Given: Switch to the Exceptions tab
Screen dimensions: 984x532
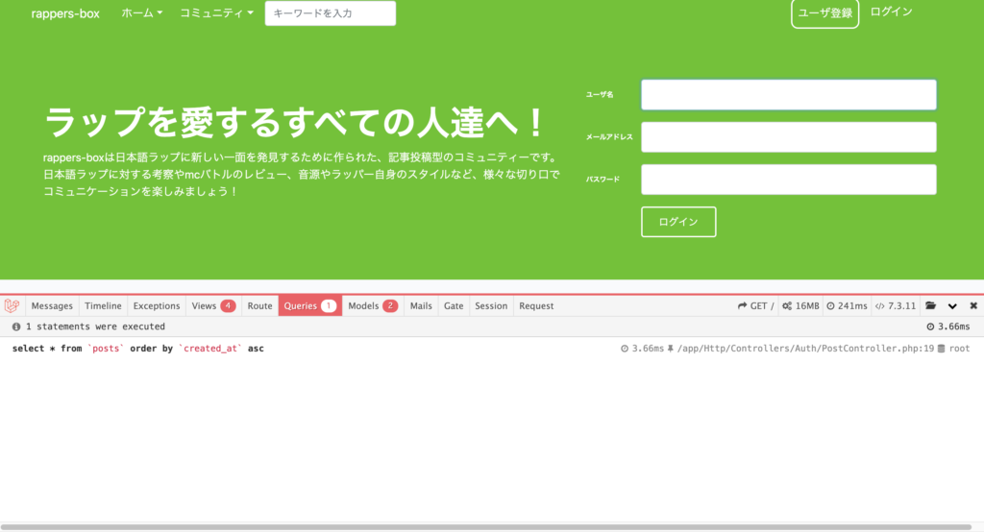Looking at the screenshot, I should [157, 305].
